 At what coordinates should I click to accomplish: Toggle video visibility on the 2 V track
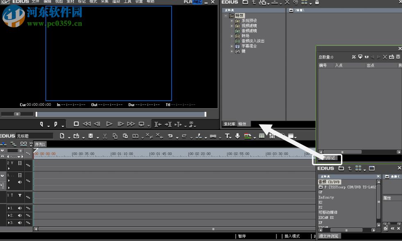tap(20, 163)
